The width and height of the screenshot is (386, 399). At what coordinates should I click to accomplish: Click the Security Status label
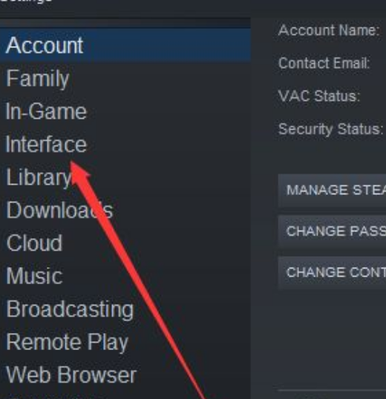[x=330, y=129]
